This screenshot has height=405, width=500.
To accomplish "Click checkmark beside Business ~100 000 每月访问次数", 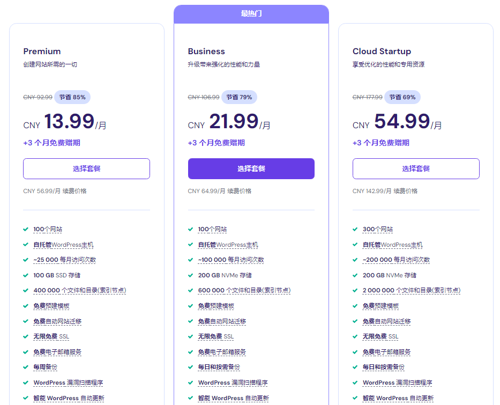I will click(x=190, y=260).
